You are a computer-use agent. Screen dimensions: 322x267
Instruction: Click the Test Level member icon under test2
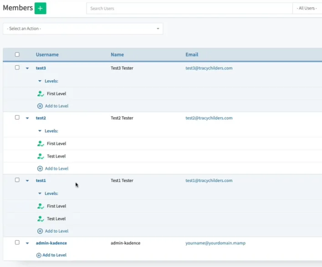41,156
